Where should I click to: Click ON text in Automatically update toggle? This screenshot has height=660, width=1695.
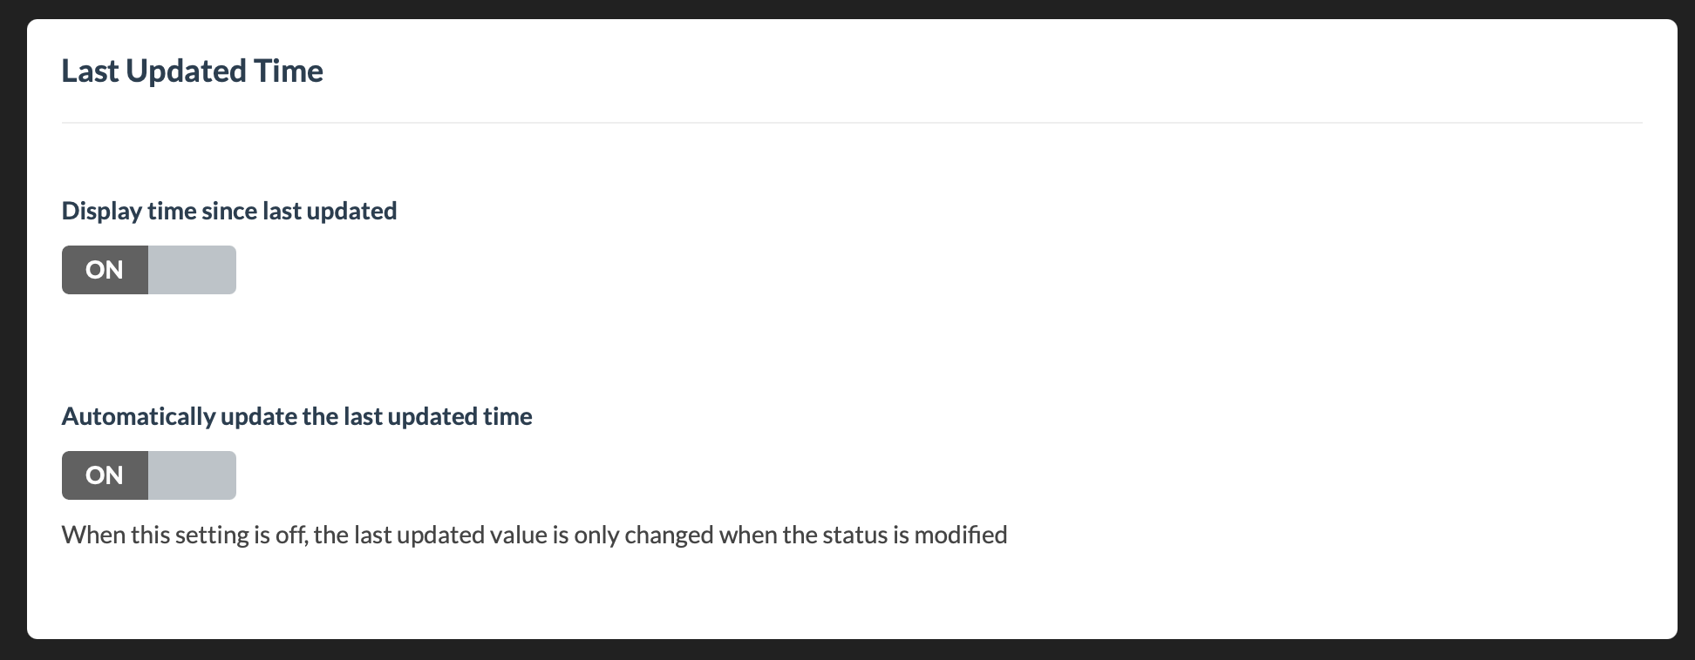(x=105, y=475)
